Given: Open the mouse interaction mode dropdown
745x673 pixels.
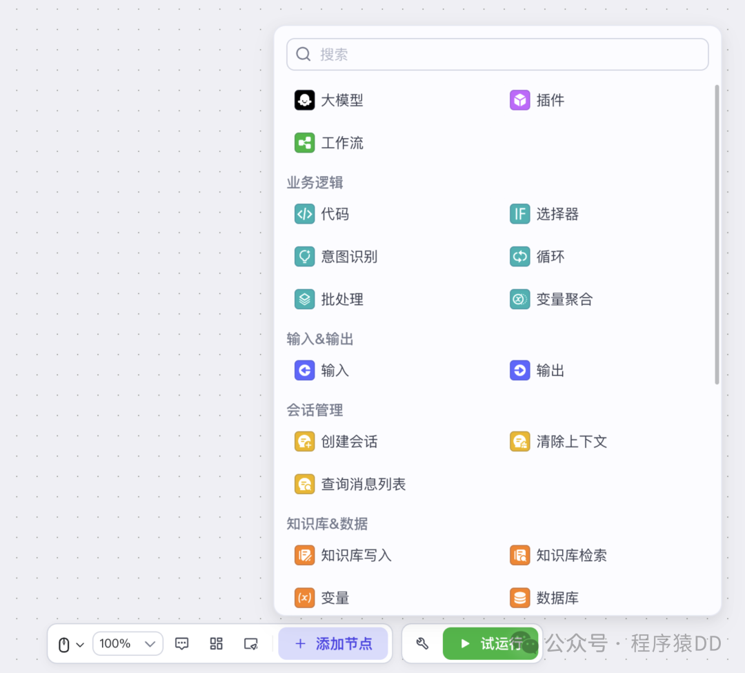Looking at the screenshot, I should pos(71,645).
